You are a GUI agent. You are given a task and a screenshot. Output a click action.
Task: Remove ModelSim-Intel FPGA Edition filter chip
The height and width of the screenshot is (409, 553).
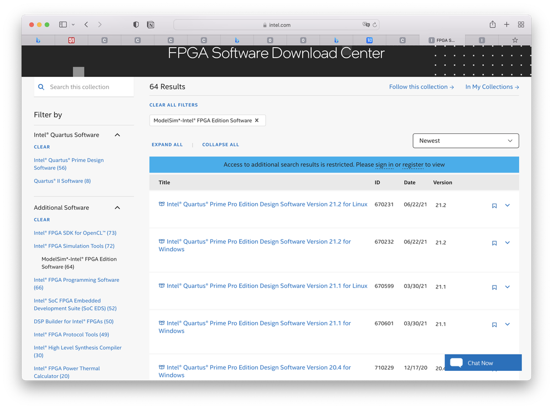tap(257, 120)
